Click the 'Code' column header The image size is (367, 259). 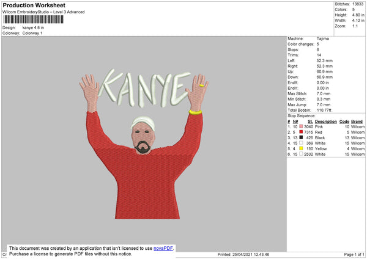[x=344, y=122]
